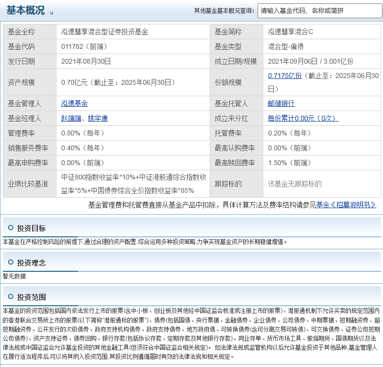Select the 最高申购费率 0.00%（前端） value
The image size is (383, 367).
pyautogui.click(x=83, y=163)
